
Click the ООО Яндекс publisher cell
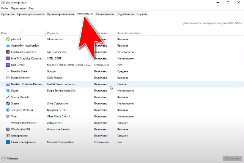pyautogui.click(x=55, y=78)
